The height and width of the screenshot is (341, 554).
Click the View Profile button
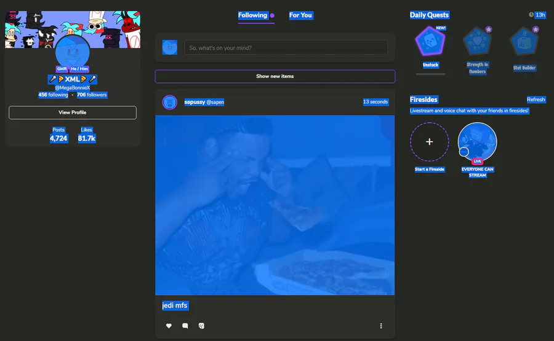pos(73,112)
